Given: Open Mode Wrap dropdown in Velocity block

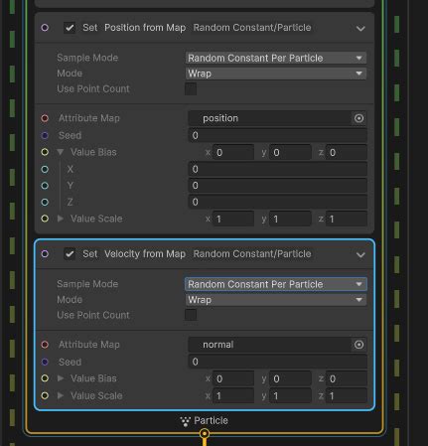Looking at the screenshot, I should coord(276,300).
